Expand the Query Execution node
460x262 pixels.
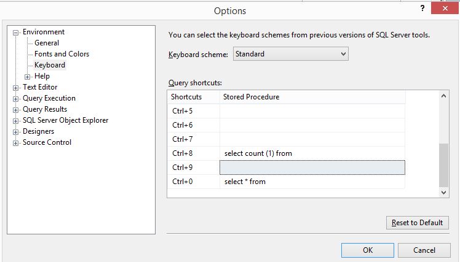[15, 99]
